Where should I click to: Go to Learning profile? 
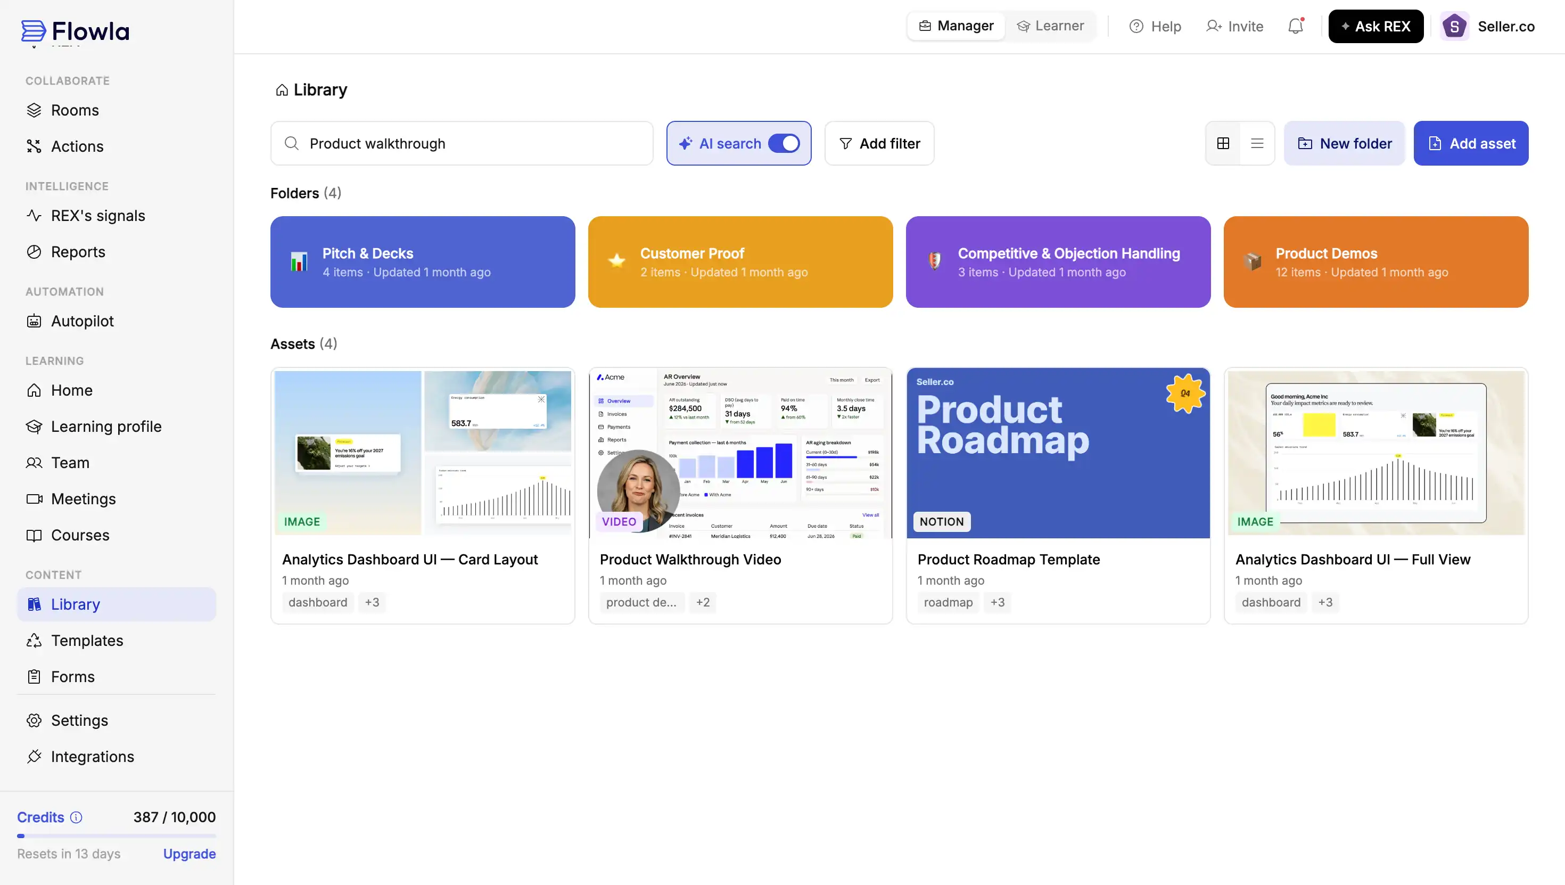point(117,427)
